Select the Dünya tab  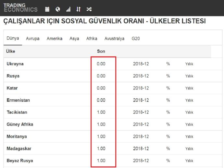point(13,38)
